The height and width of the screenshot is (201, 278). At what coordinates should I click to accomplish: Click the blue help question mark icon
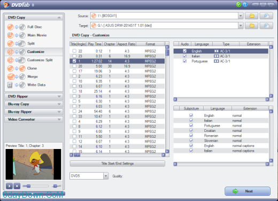click(245, 4)
